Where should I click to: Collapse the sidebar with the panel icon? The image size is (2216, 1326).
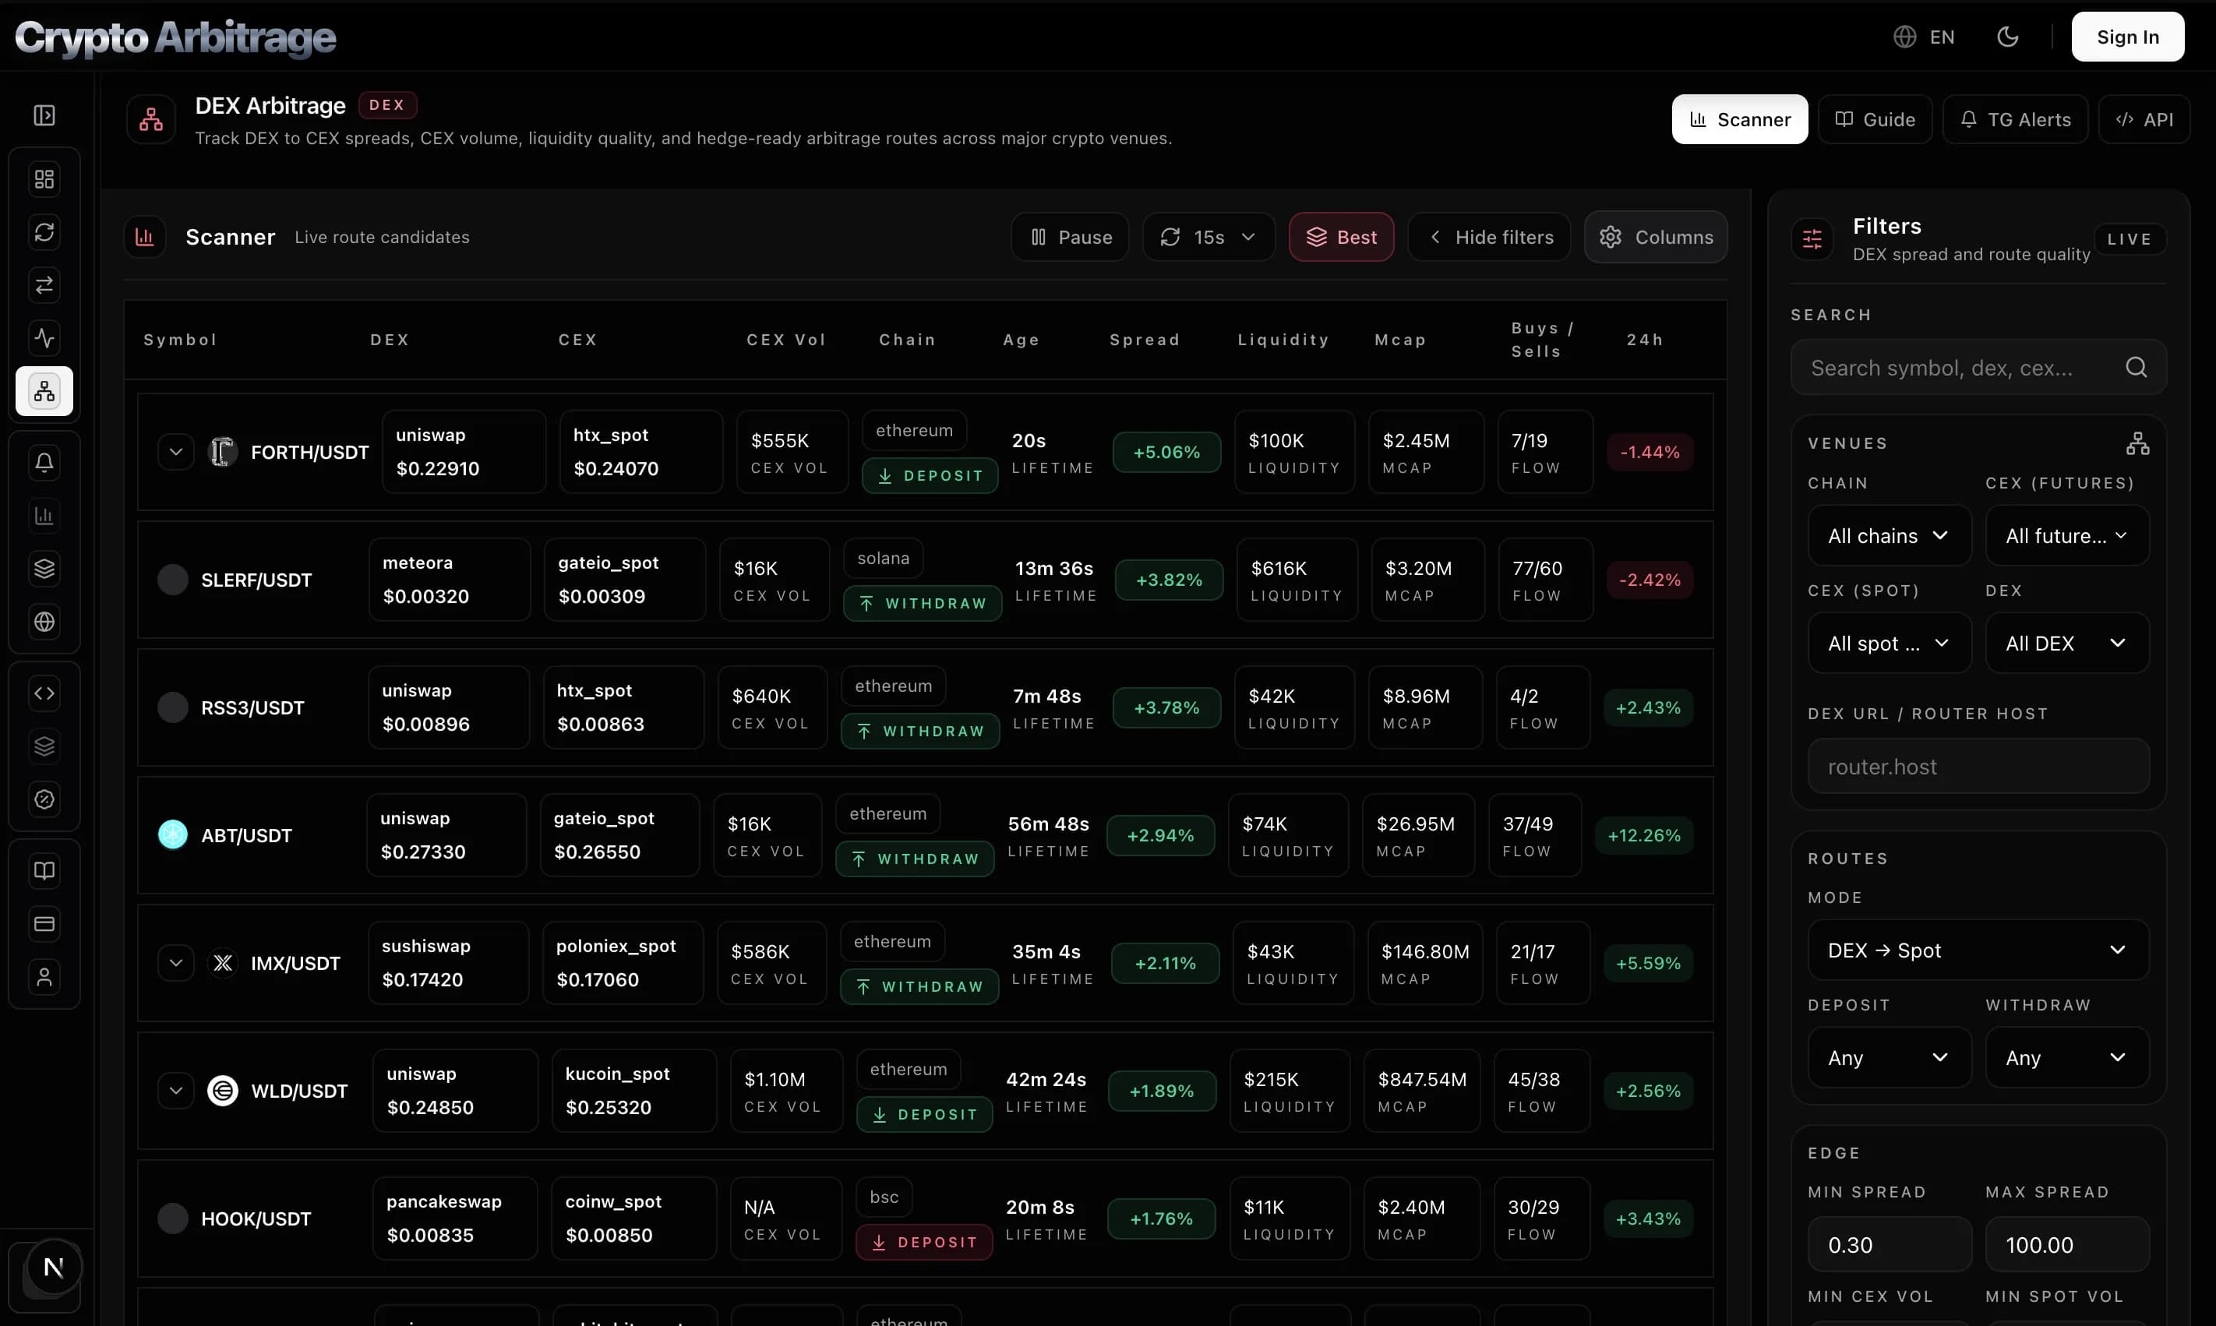point(44,115)
